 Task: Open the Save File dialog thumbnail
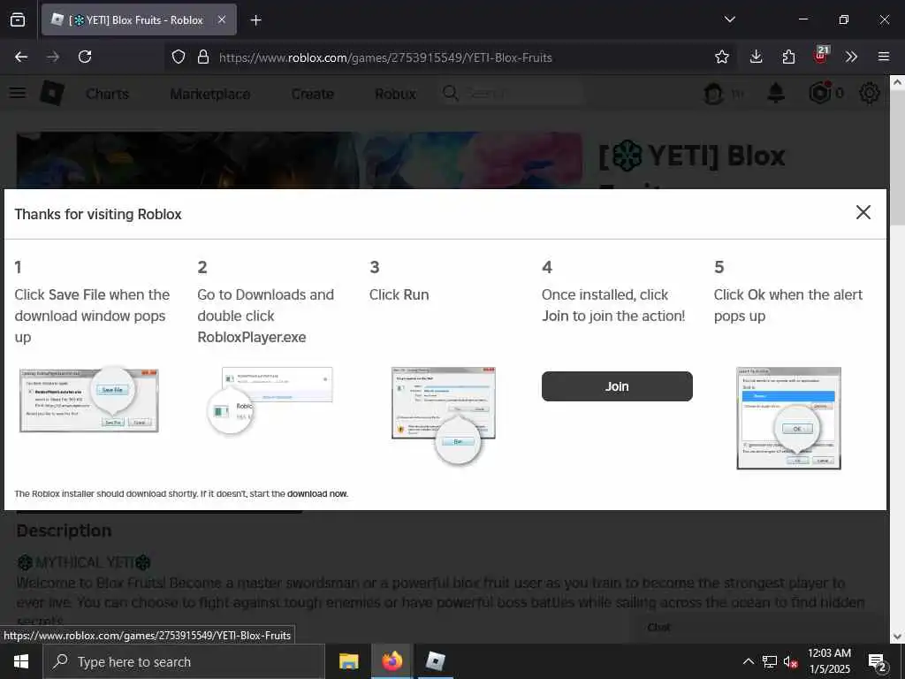coord(89,401)
